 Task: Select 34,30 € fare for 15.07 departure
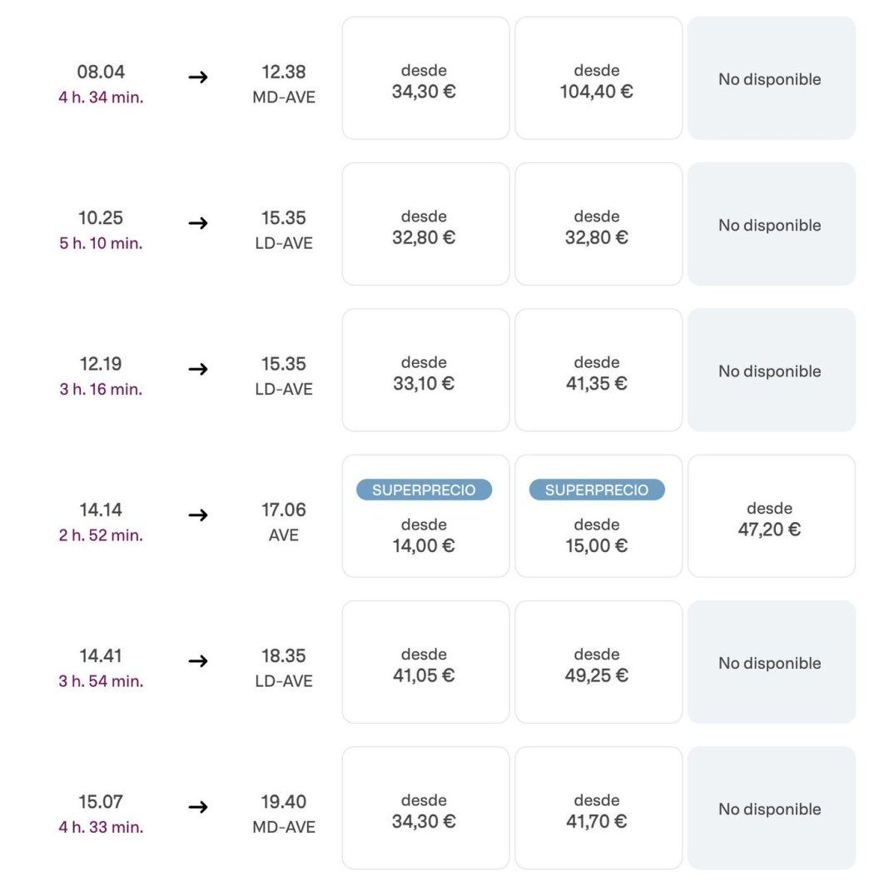click(425, 809)
